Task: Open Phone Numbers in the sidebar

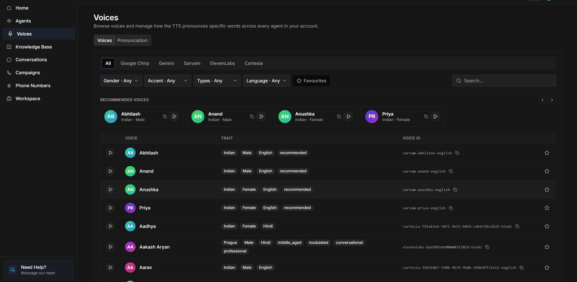Action: click(39, 86)
